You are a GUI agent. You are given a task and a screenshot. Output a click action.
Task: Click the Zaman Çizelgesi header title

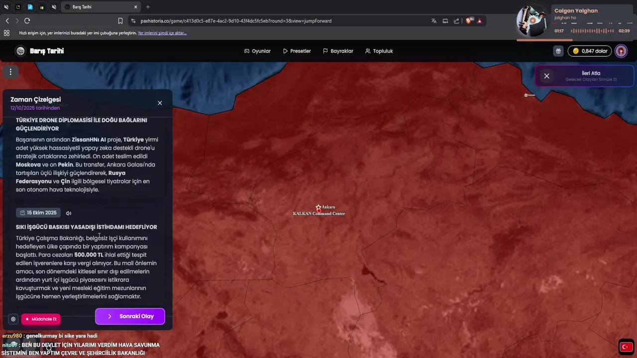tap(35, 99)
